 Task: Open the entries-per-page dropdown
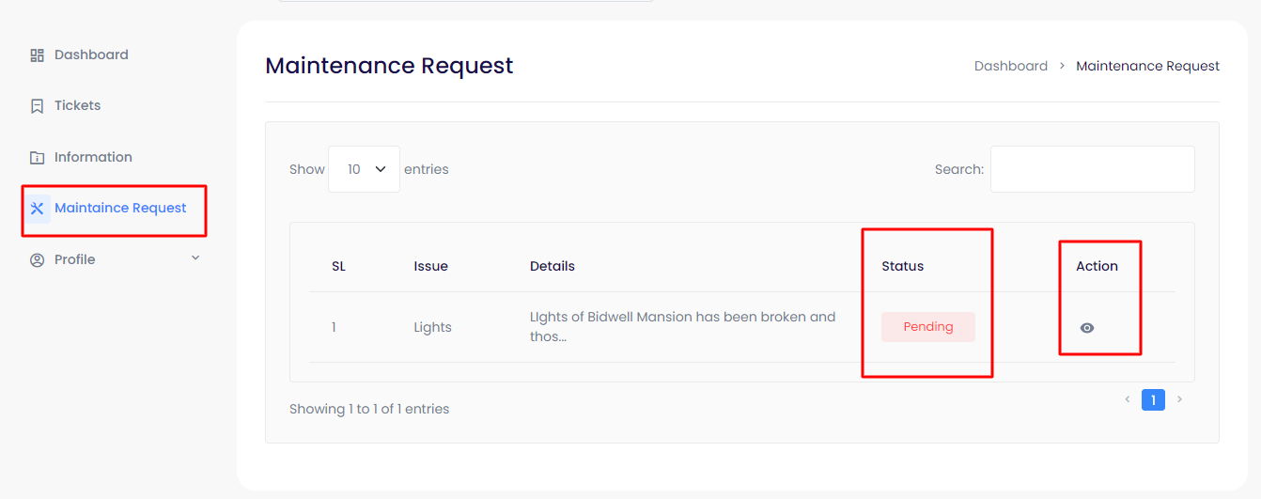364,169
